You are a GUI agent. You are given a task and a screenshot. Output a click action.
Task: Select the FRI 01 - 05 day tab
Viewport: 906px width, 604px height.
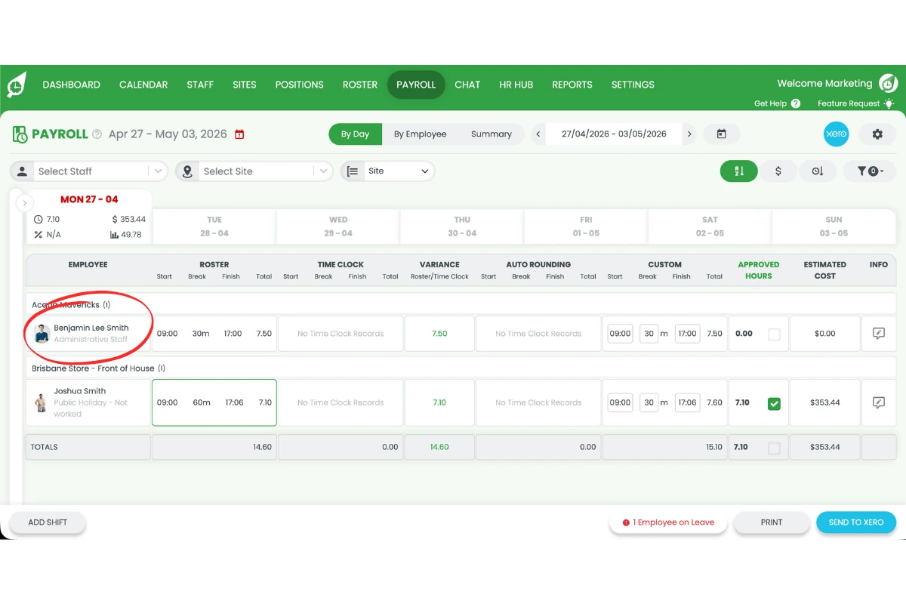click(586, 226)
